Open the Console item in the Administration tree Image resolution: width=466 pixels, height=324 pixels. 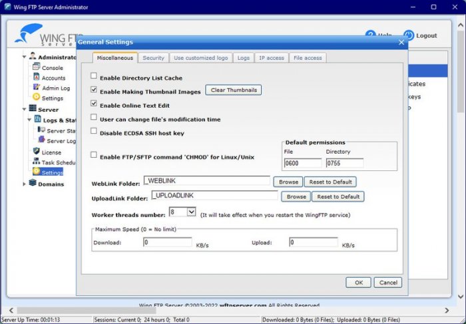(x=52, y=68)
